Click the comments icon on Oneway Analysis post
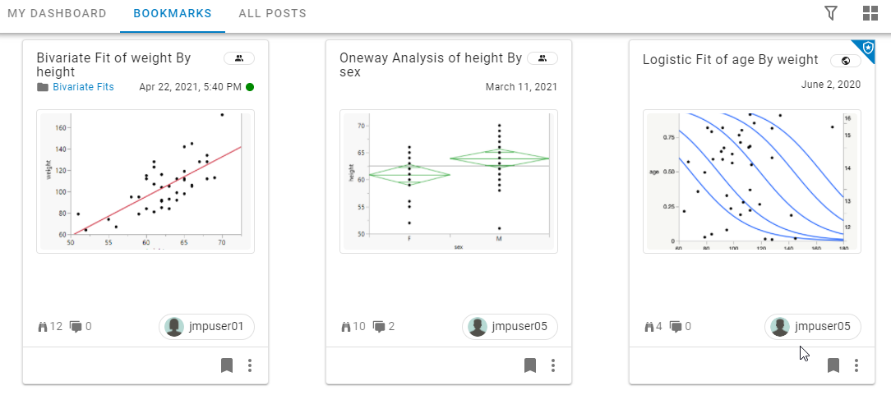891x395 pixels. point(379,327)
